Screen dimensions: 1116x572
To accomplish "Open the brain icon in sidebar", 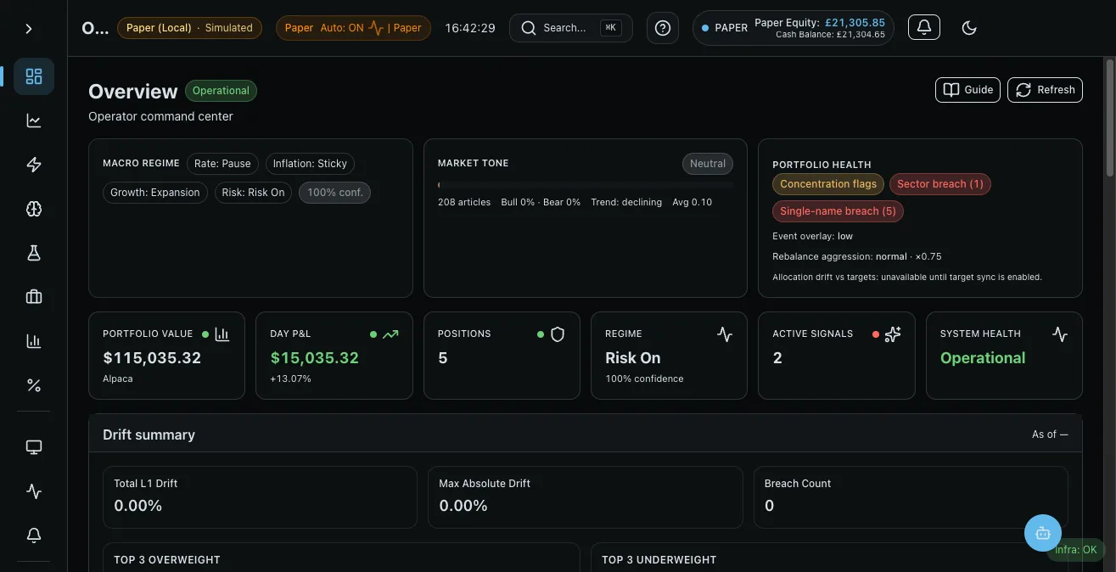I will 34,209.
